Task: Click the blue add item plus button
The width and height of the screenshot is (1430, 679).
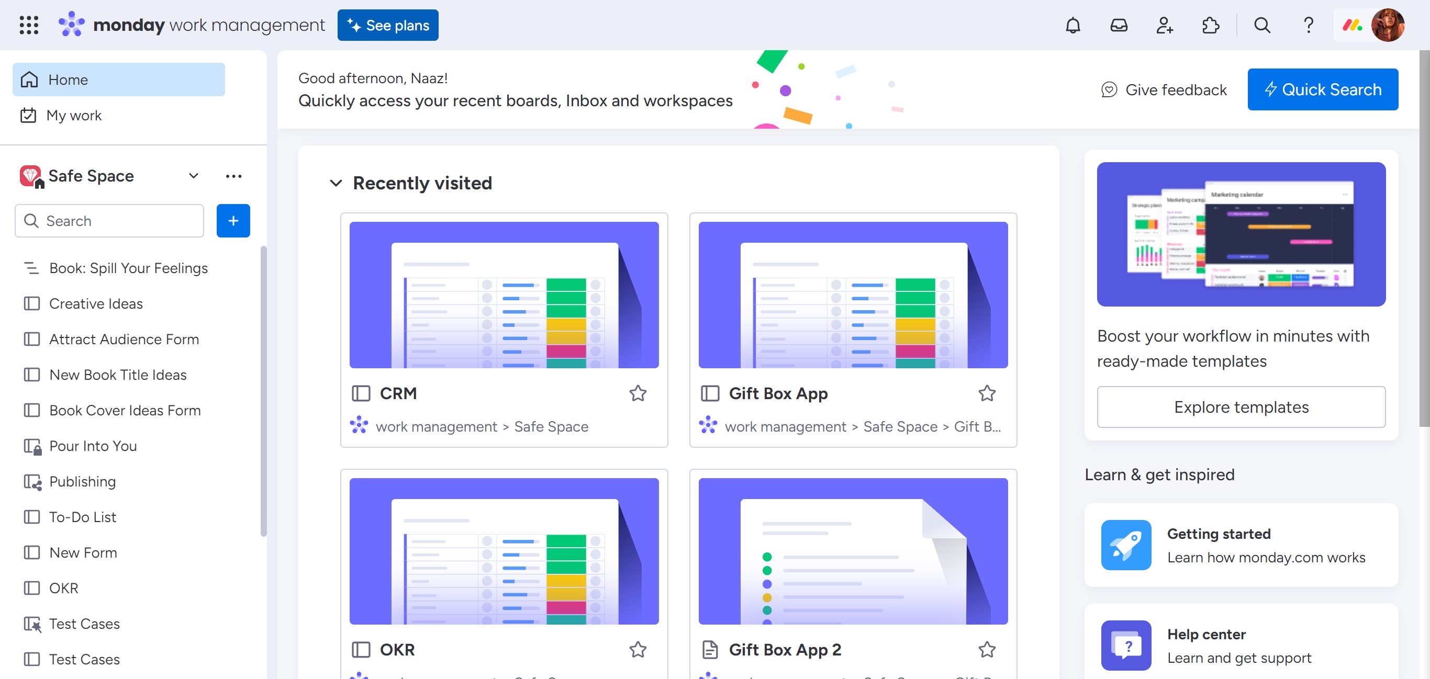Action: tap(233, 221)
